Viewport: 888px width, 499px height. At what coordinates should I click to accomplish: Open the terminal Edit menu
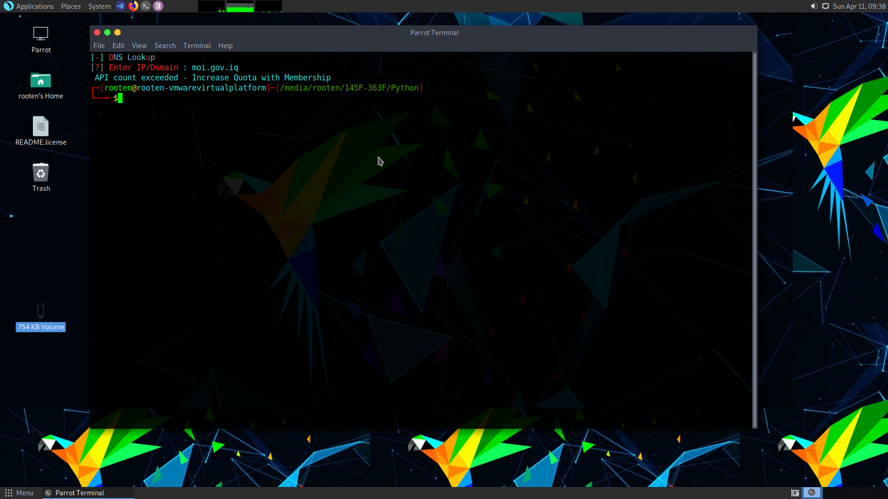[118, 46]
